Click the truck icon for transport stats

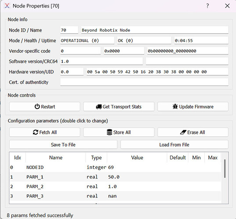(x=99, y=107)
